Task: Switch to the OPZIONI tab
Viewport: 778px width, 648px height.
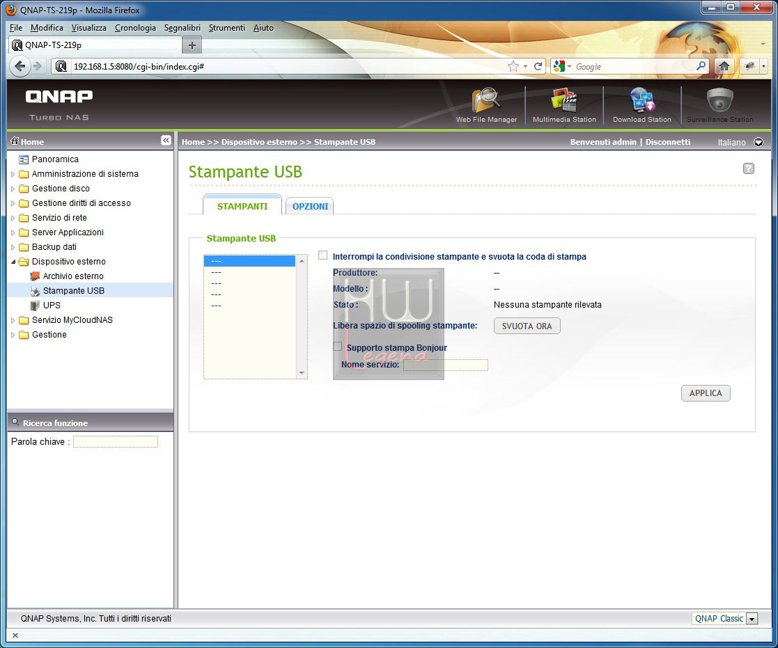Action: pyautogui.click(x=310, y=206)
